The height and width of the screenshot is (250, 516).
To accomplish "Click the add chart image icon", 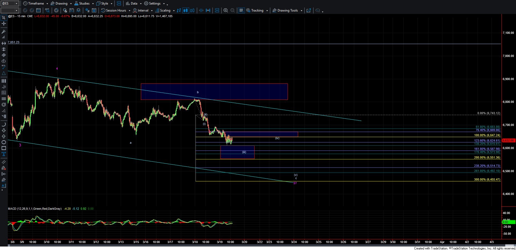I will (309, 10).
